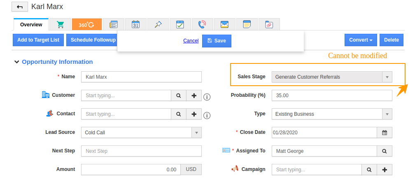The height and width of the screenshot is (180, 415).
Task: Click the Save button
Action: [x=217, y=41]
